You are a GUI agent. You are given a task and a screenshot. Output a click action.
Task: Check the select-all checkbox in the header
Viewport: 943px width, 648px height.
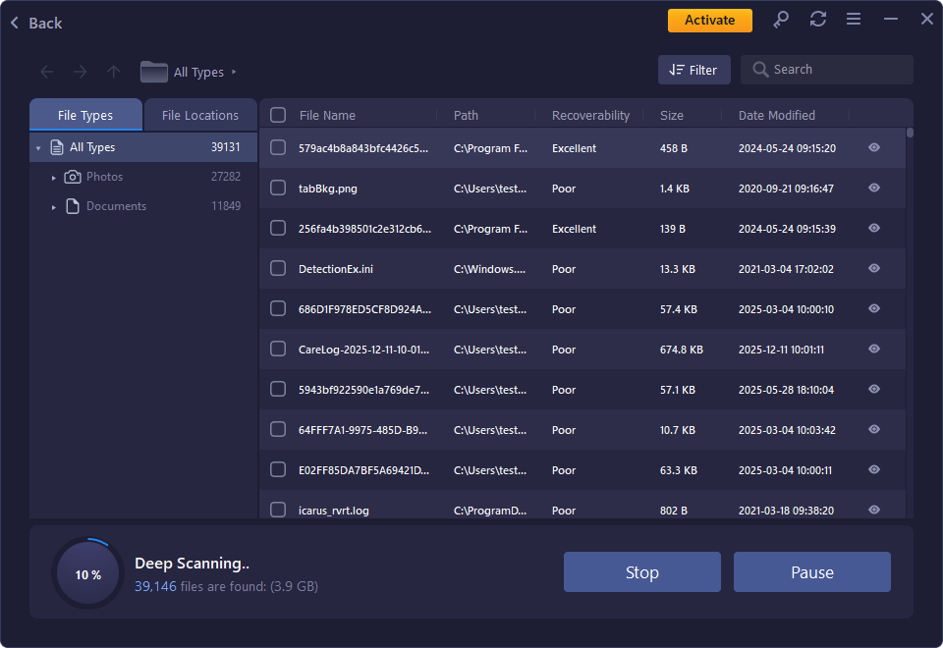(x=278, y=115)
